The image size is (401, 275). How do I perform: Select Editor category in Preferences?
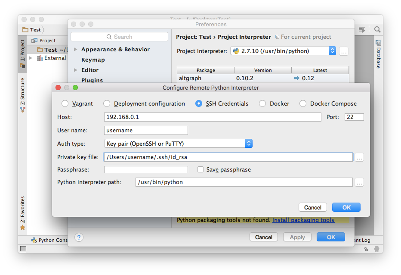pos(90,70)
